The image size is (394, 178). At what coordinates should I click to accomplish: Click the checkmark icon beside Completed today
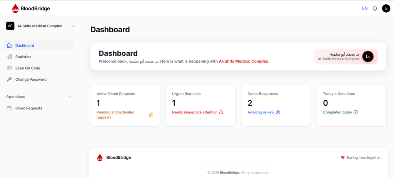(x=356, y=112)
